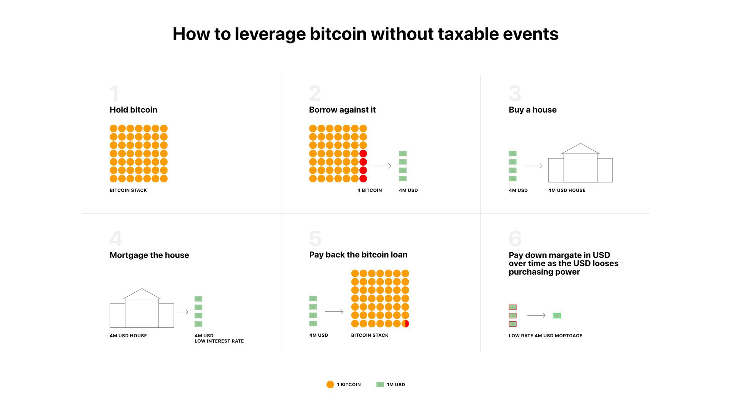Click the arrow between bitcoins and bills in step 2
The height and width of the screenshot is (410, 731).
click(x=382, y=166)
